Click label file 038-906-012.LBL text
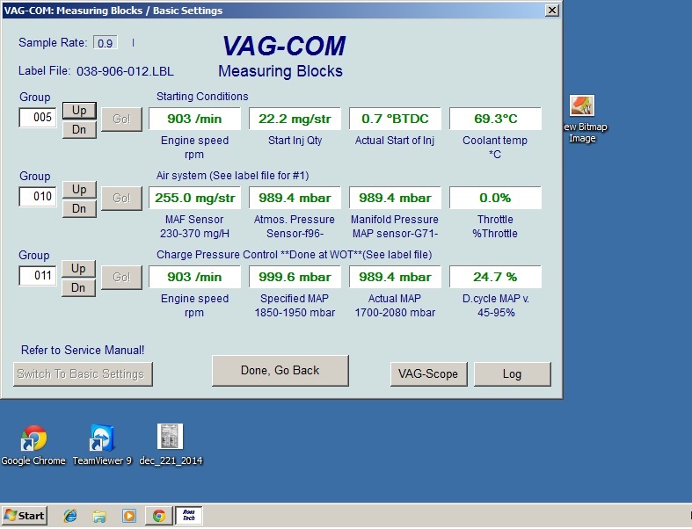This screenshot has width=692, height=529. [x=125, y=71]
